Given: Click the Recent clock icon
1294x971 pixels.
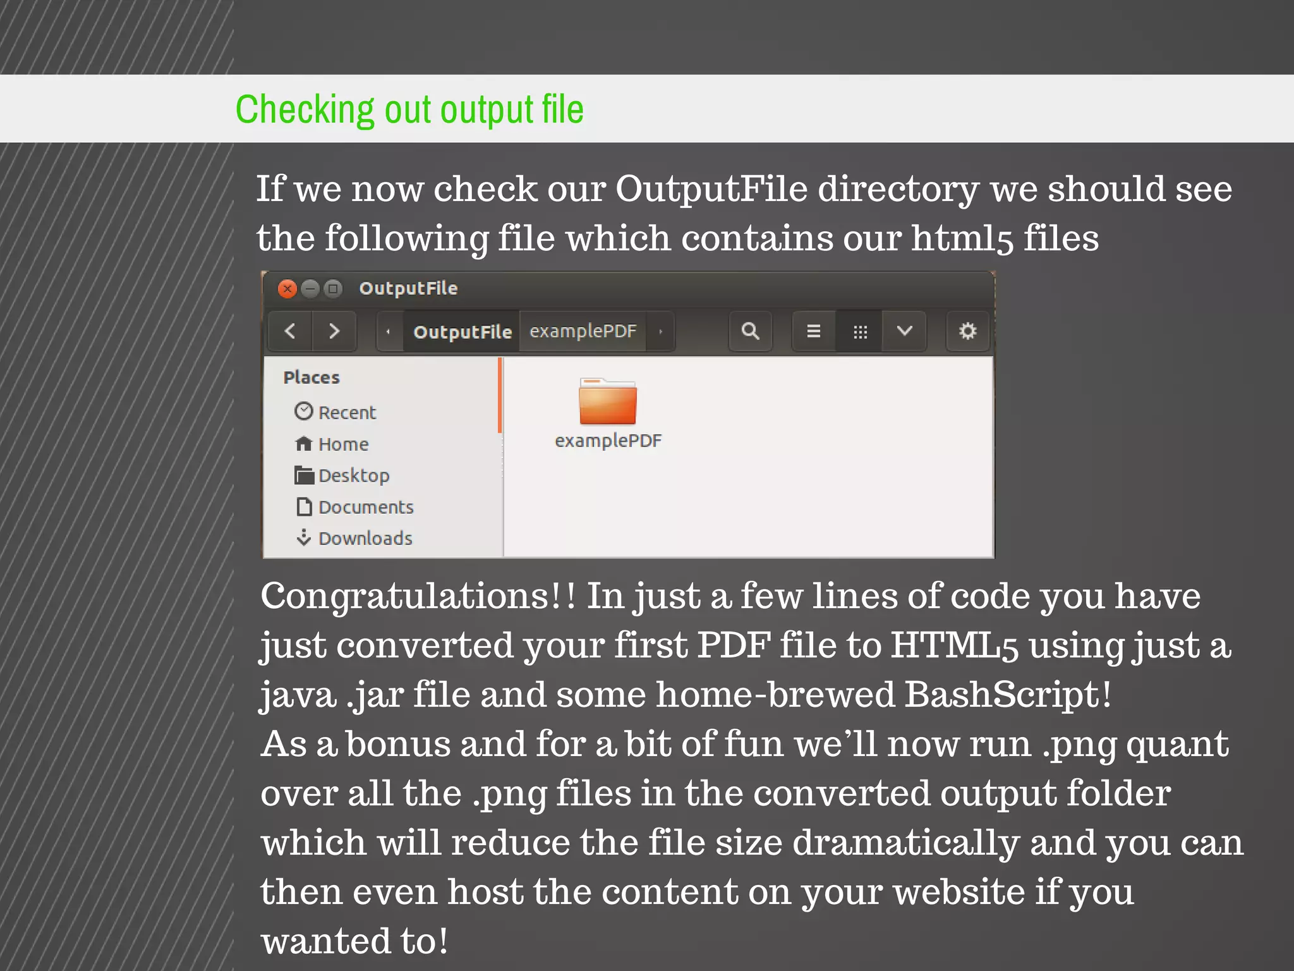Looking at the screenshot, I should [x=304, y=411].
